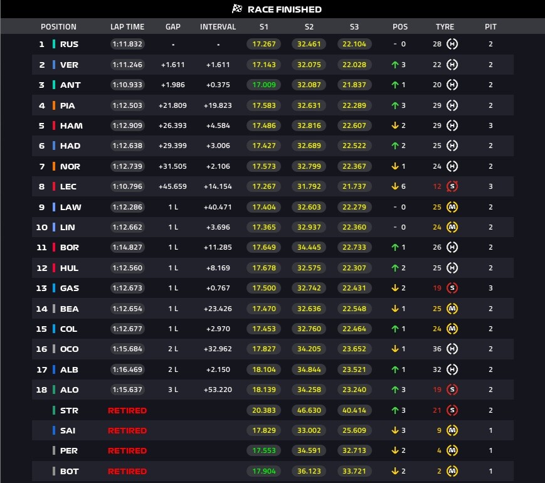
Task: Click the hard tyre icon in HAM row
Action: tap(452, 125)
